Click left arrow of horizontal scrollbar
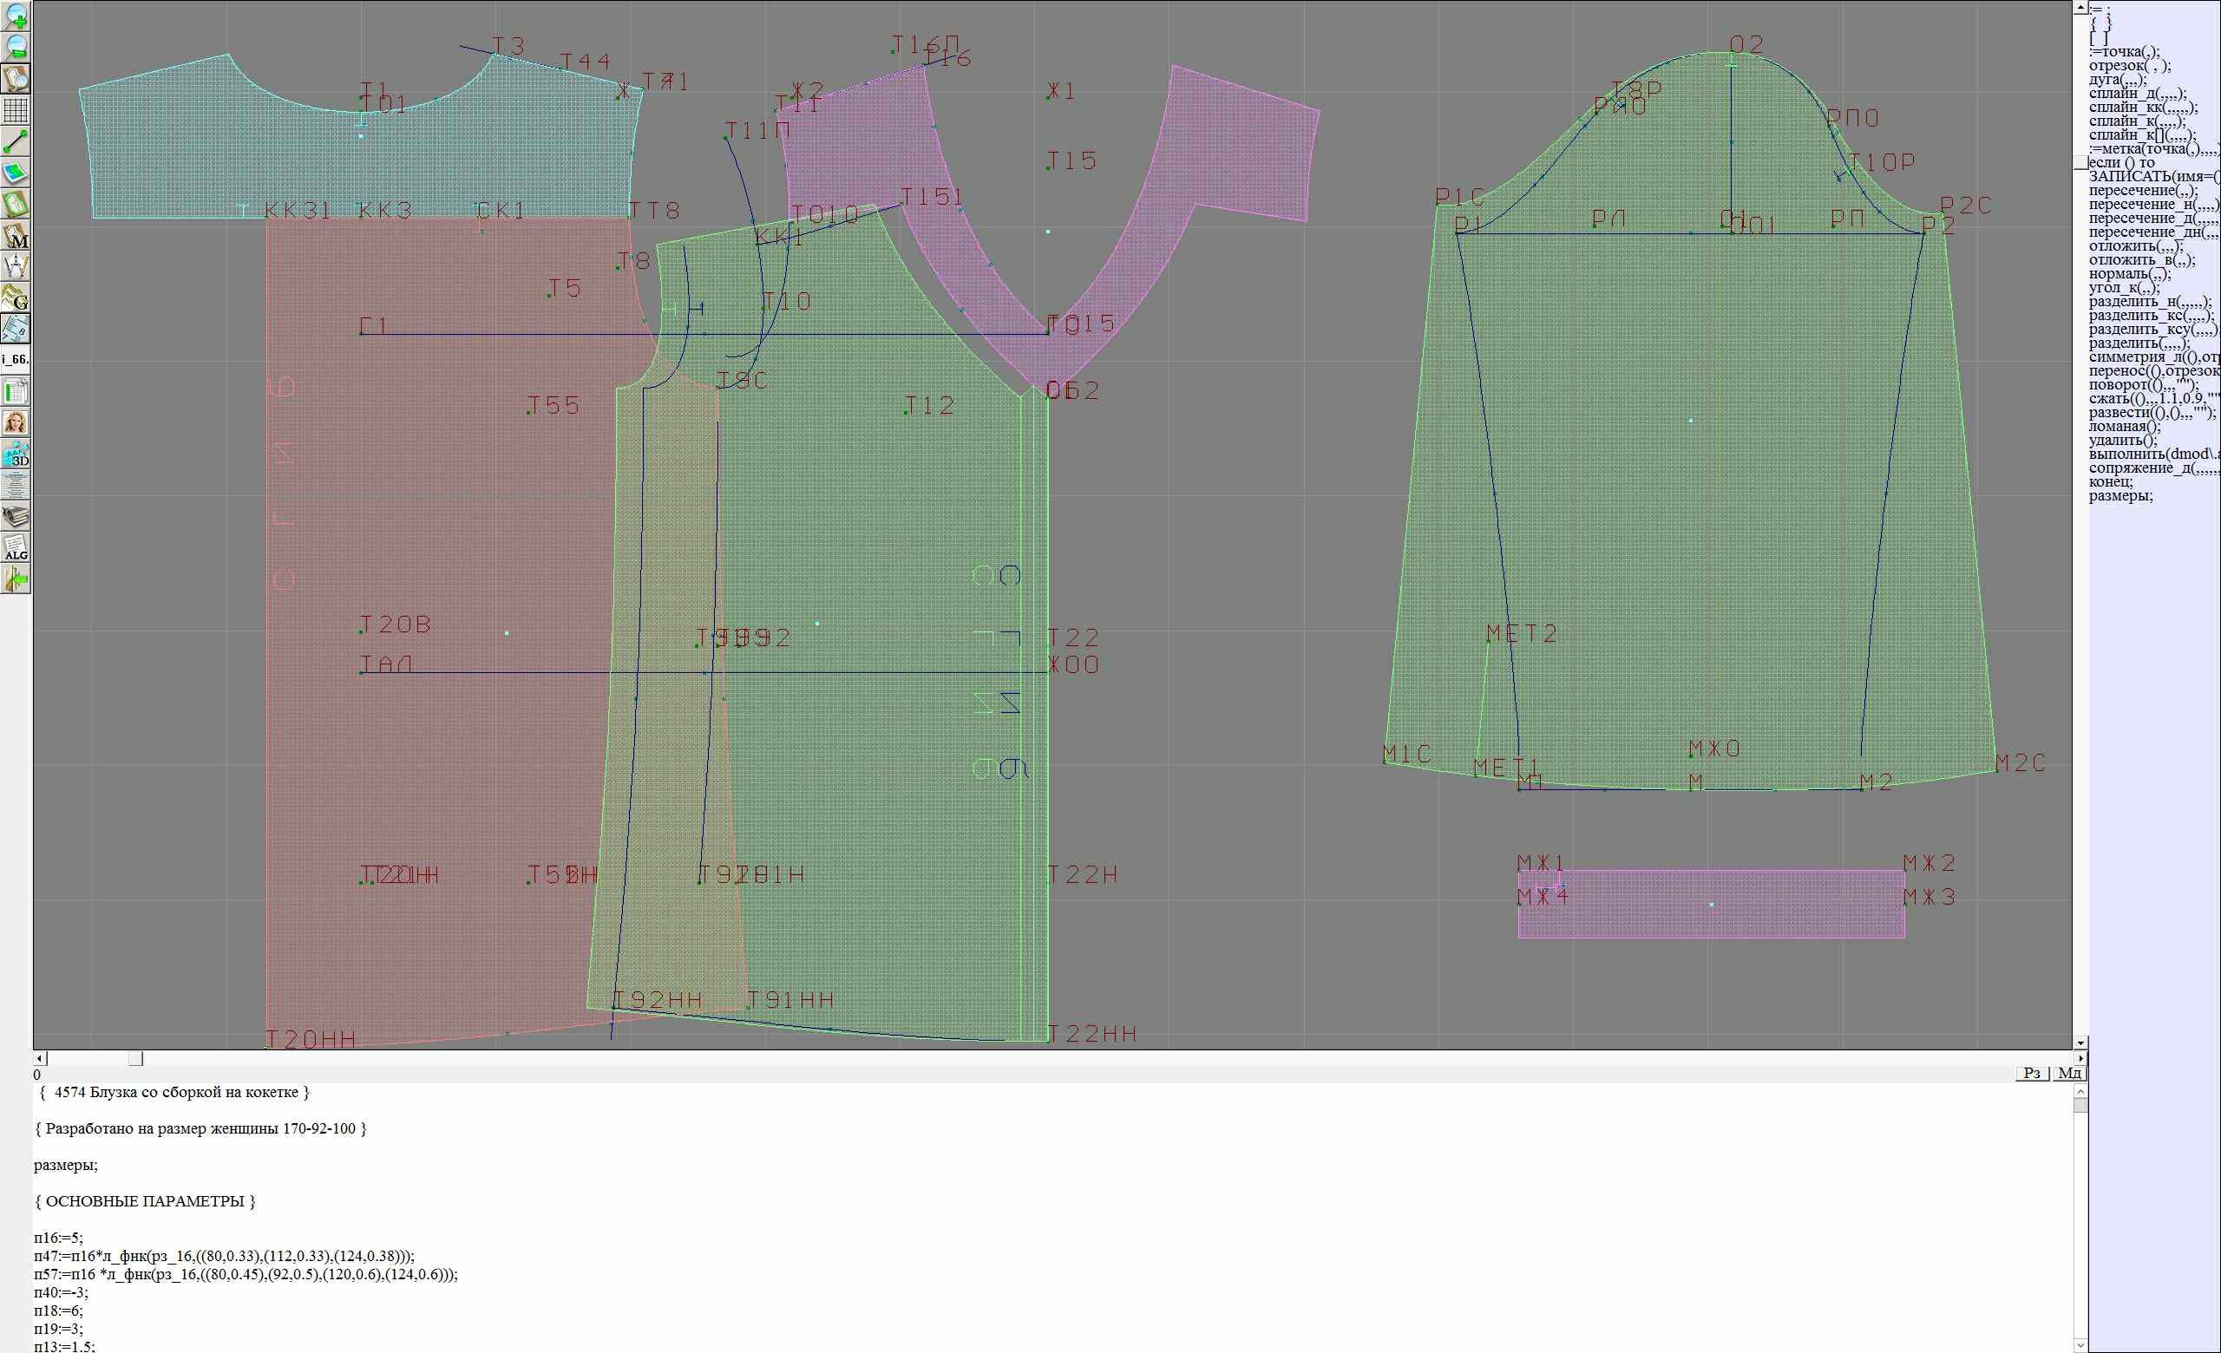This screenshot has height=1353, width=2221. coord(39,1058)
